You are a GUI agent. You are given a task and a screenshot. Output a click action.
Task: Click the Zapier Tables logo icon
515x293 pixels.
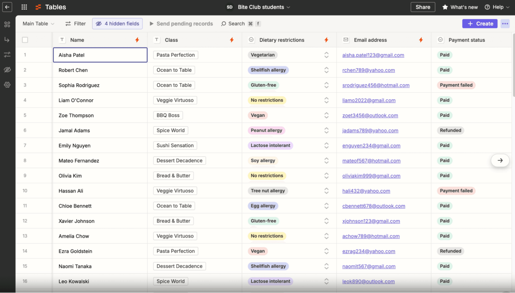click(x=38, y=7)
